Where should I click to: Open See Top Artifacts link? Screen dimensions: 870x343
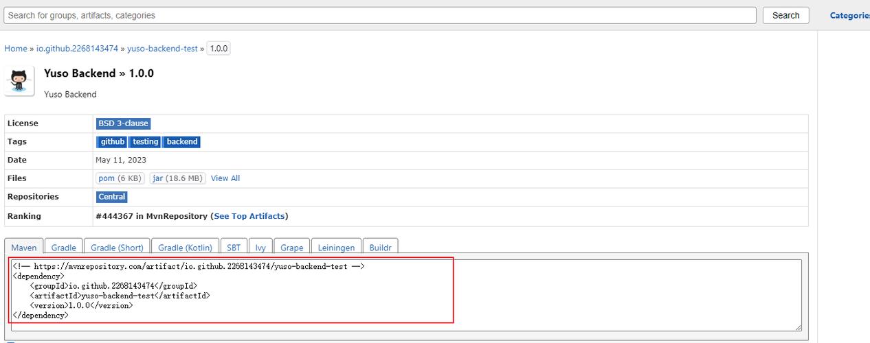tap(249, 216)
